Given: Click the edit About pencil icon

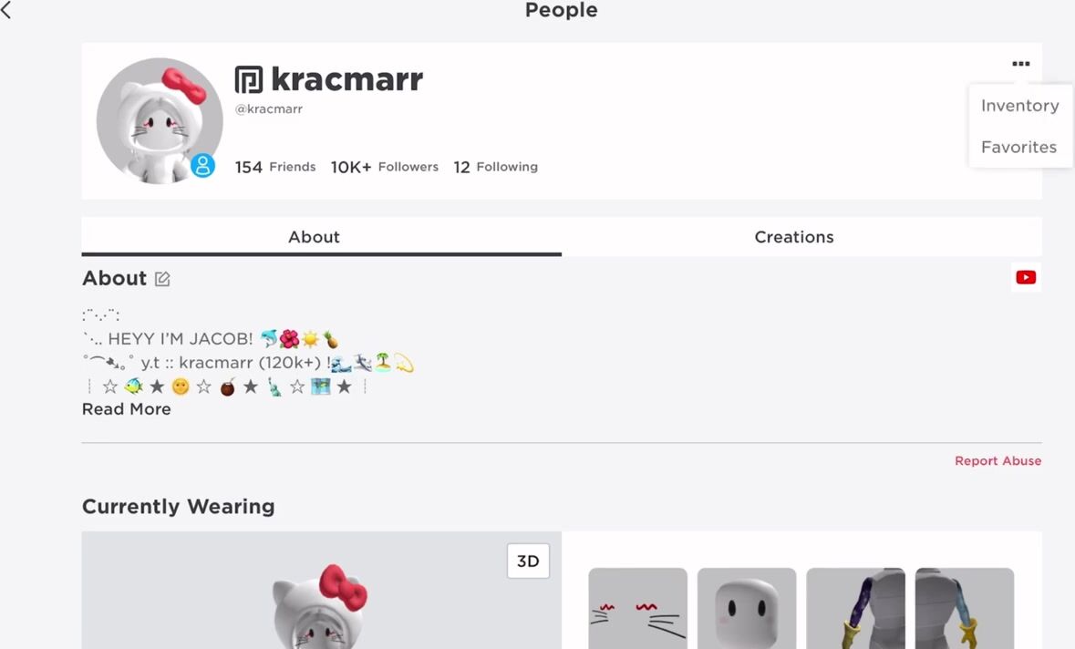Looking at the screenshot, I should pos(162,279).
